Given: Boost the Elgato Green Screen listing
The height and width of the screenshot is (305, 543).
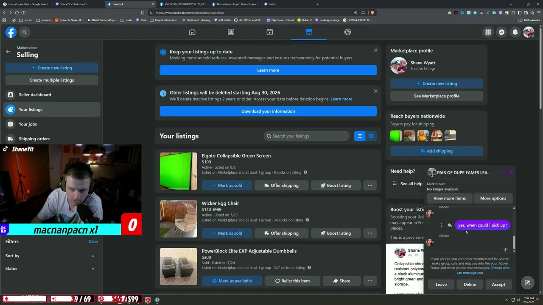Looking at the screenshot, I should (x=335, y=186).
